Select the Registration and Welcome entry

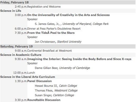coord(44,7)
